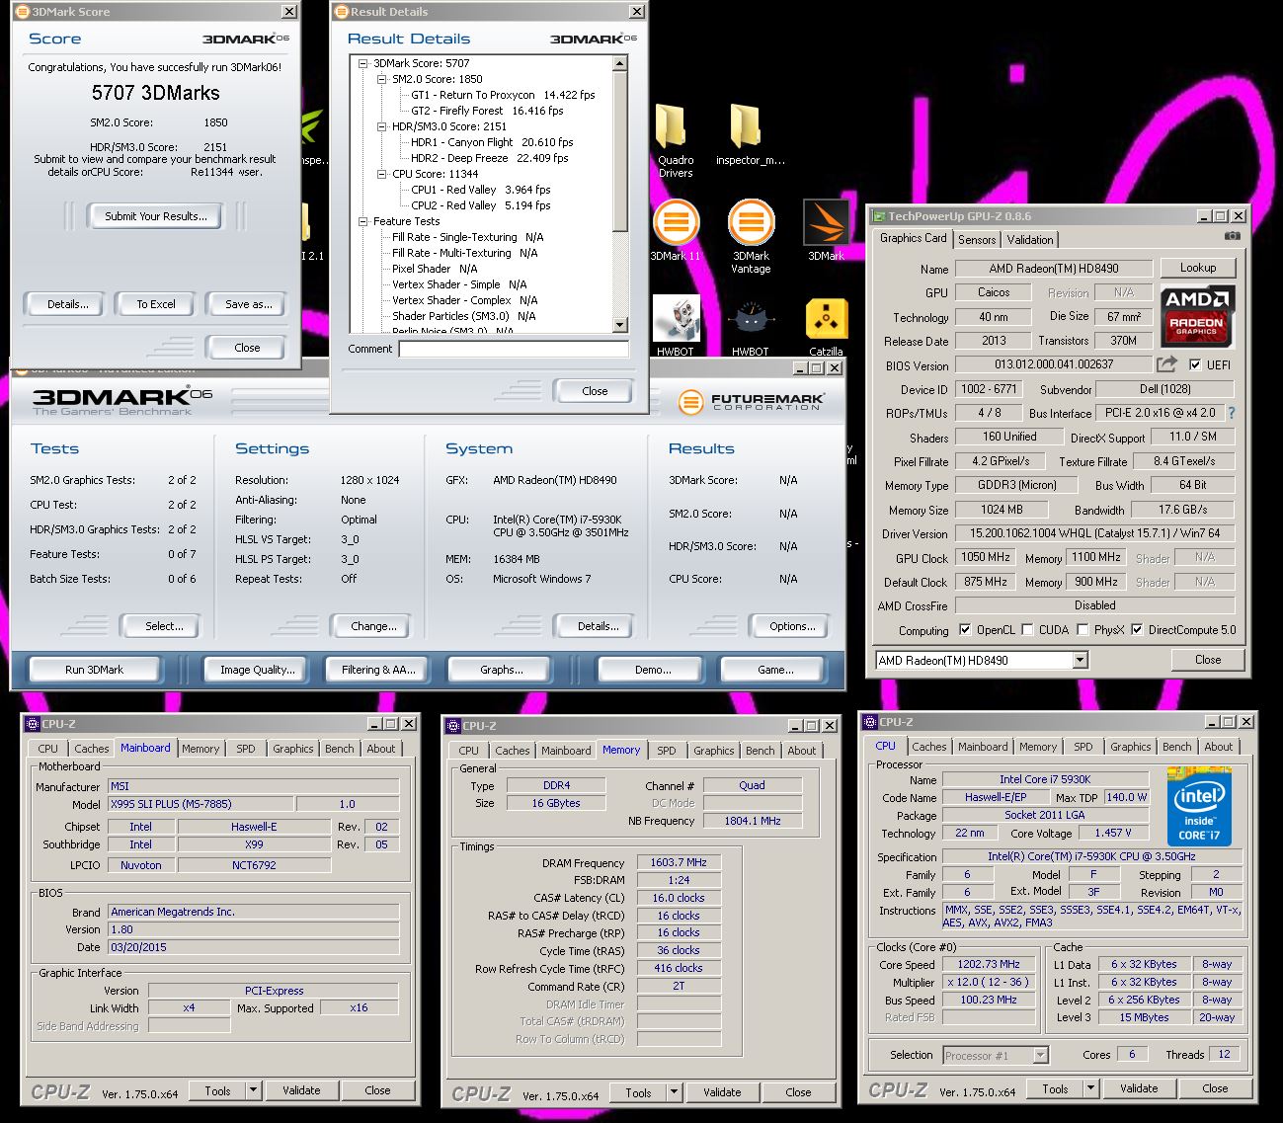Open SPD tab in Mainboard CPU-Z window
The height and width of the screenshot is (1123, 1283).
click(x=246, y=749)
